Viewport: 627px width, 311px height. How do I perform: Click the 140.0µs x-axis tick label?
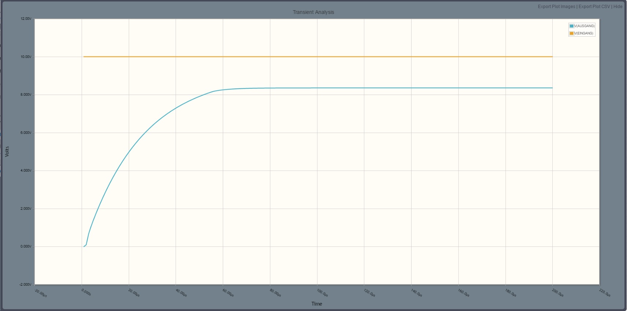pyautogui.click(x=416, y=293)
